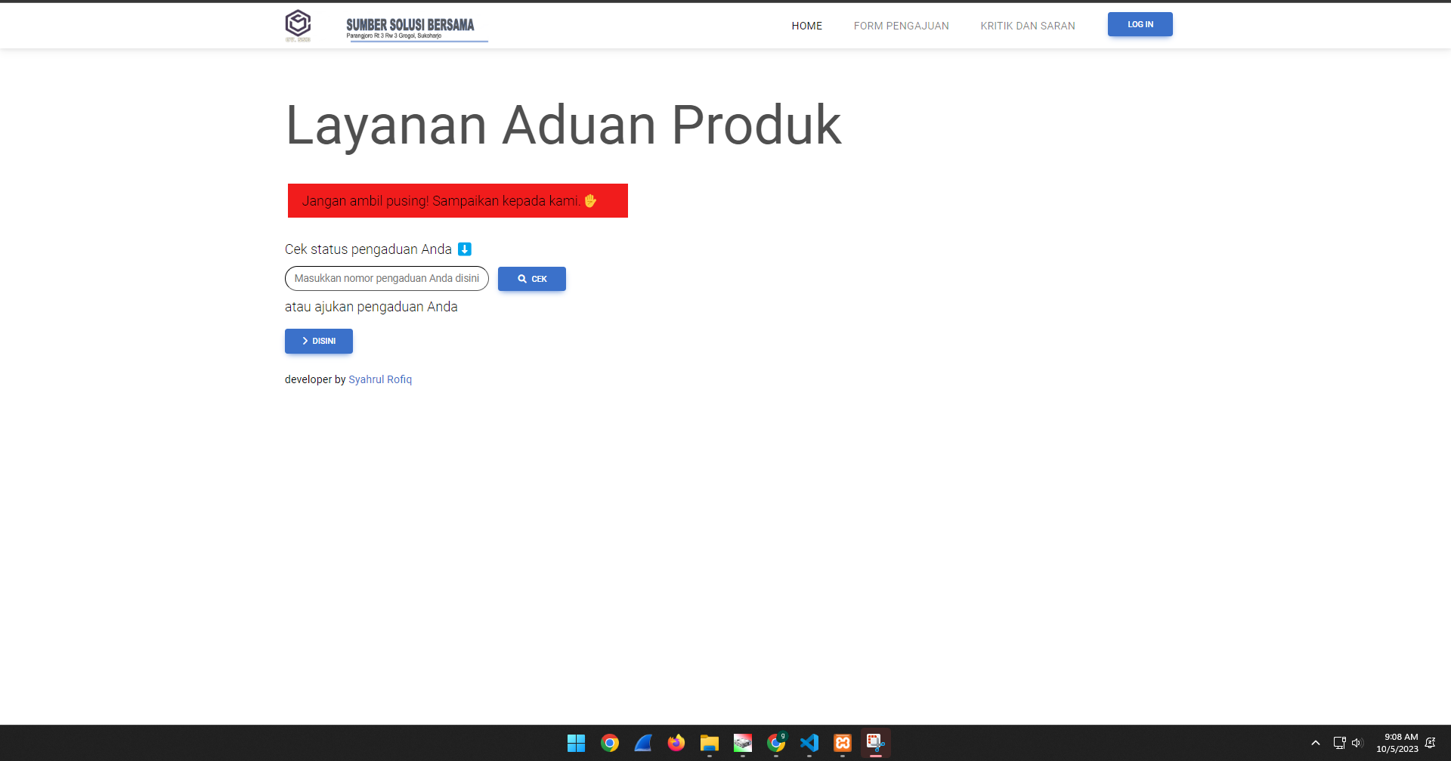Image resolution: width=1451 pixels, height=761 pixels.
Task: Open Snipping Tool from the taskbar
Action: pyautogui.click(x=875, y=743)
